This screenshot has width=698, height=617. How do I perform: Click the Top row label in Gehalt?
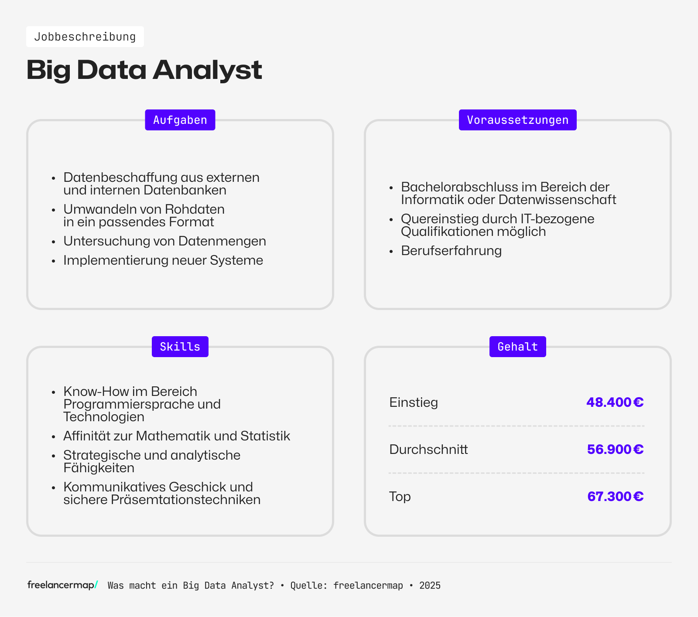(400, 496)
